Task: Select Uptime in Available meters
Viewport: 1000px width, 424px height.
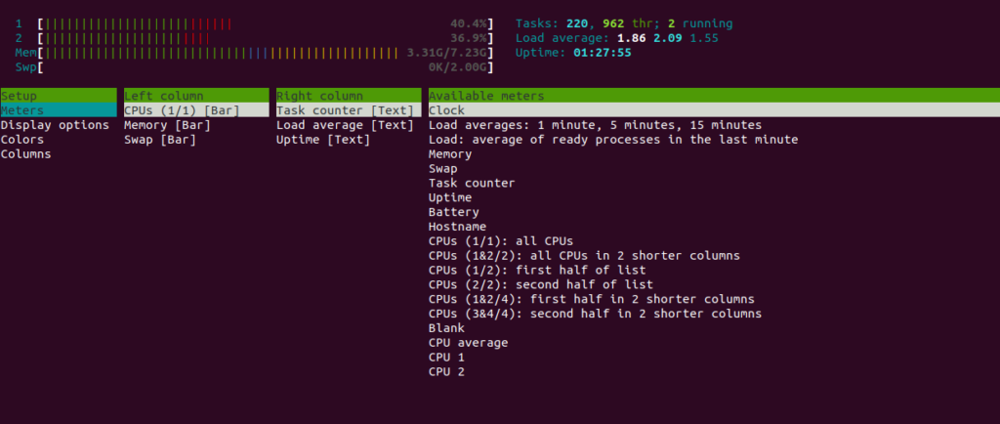Action: (x=450, y=197)
